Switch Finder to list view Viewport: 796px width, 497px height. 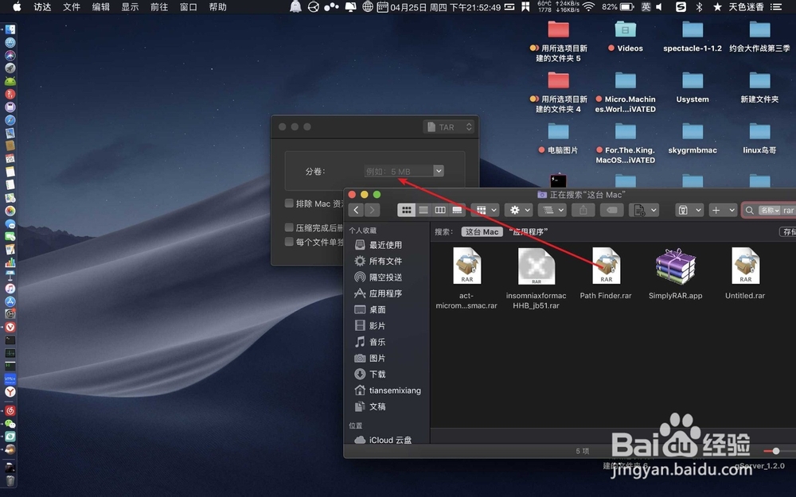(x=423, y=210)
